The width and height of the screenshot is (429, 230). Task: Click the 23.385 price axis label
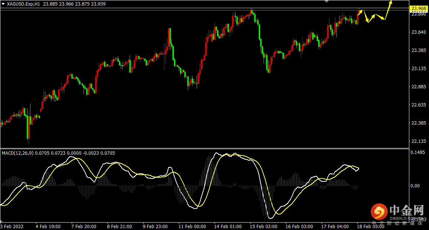[x=418, y=50]
